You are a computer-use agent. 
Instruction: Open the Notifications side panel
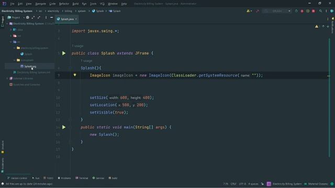[333, 25]
